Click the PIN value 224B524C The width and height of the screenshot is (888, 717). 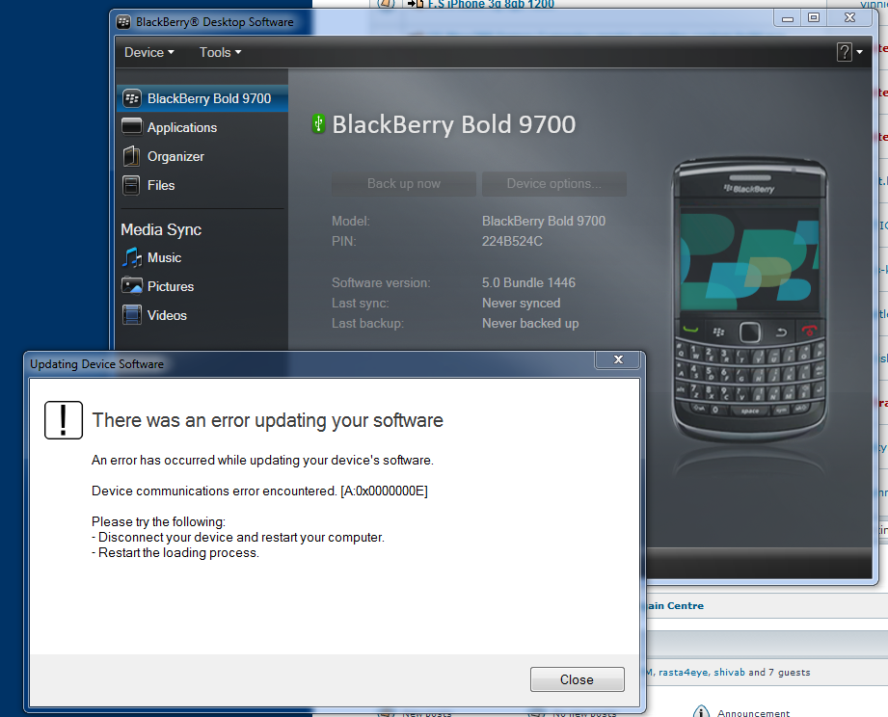tap(512, 242)
